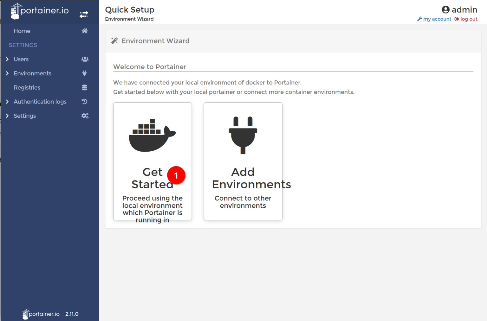
Task: Click the portainer.io logo in sidebar header
Action: [39, 11]
